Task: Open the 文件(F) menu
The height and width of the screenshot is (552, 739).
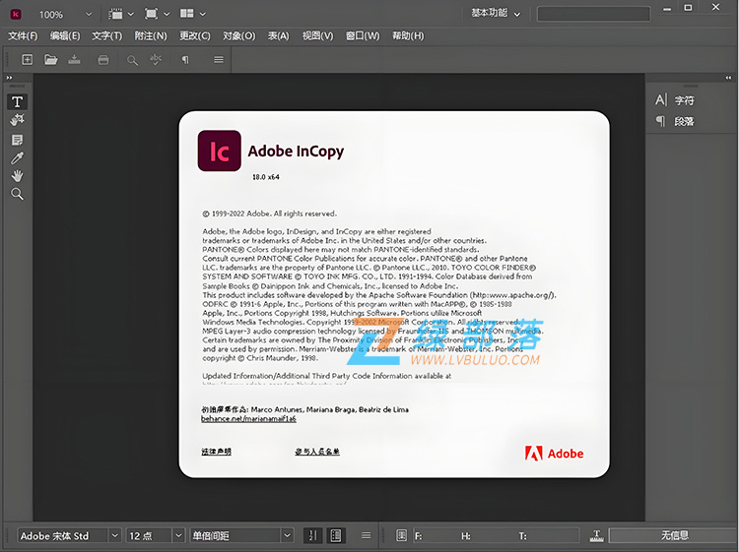Action: 23,35
